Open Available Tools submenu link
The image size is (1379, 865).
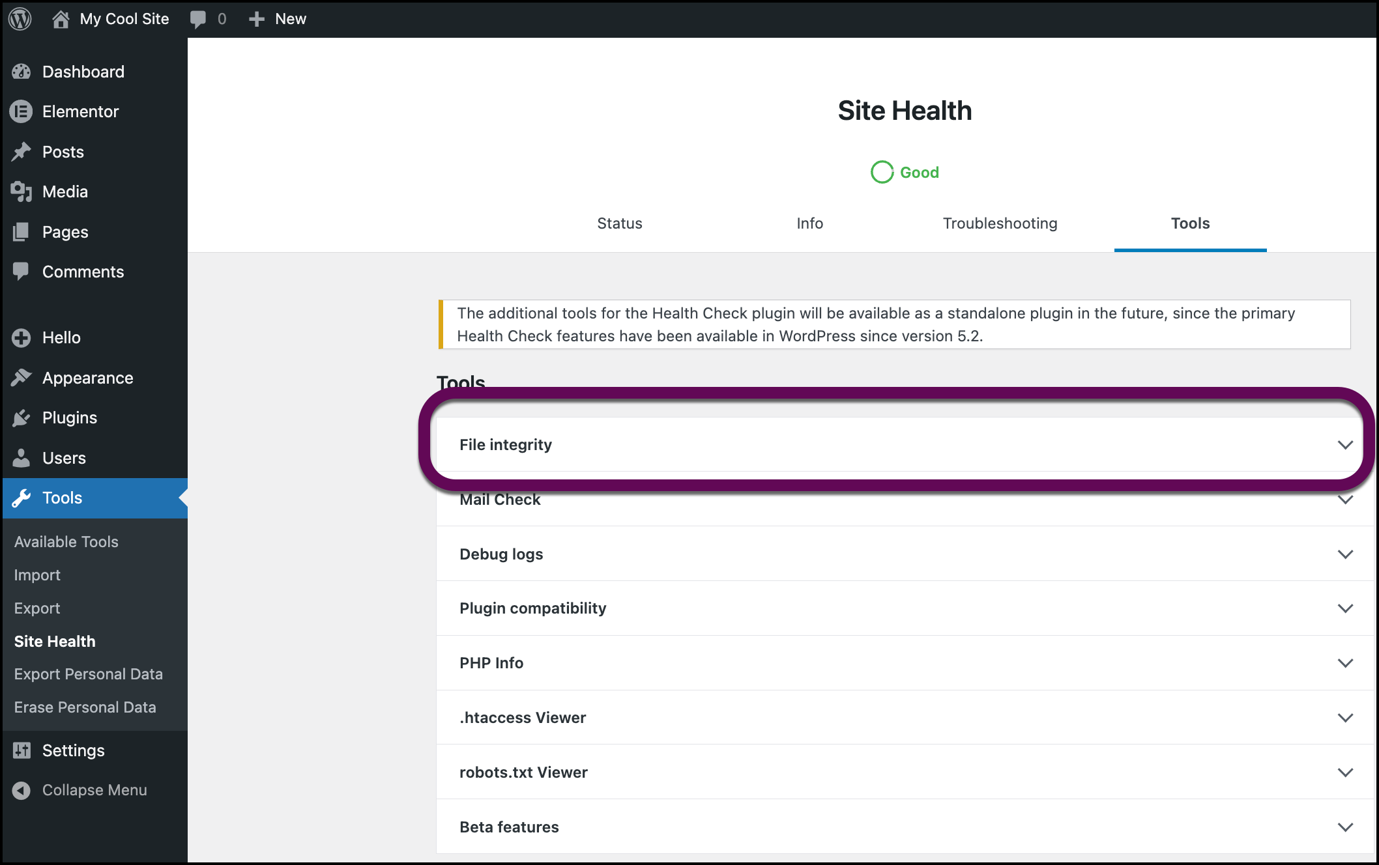[66, 542]
